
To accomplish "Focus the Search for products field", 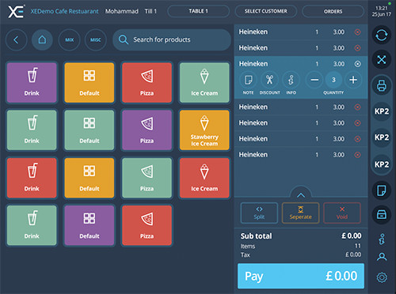I will pyautogui.click(x=172, y=40).
